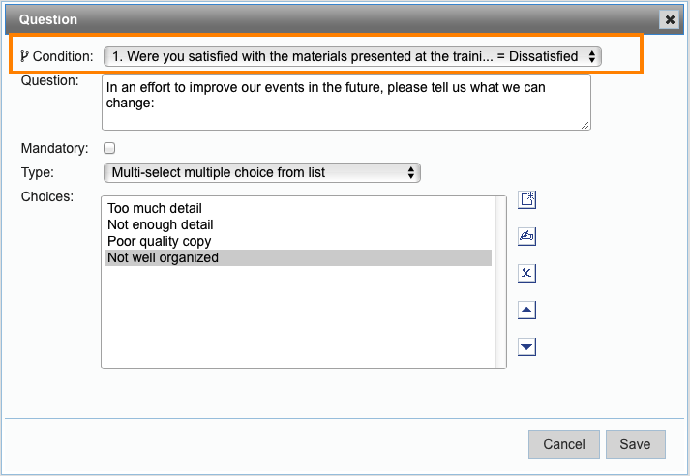Move selected choice down with arrow icon
The height and width of the screenshot is (476, 690).
[x=527, y=347]
